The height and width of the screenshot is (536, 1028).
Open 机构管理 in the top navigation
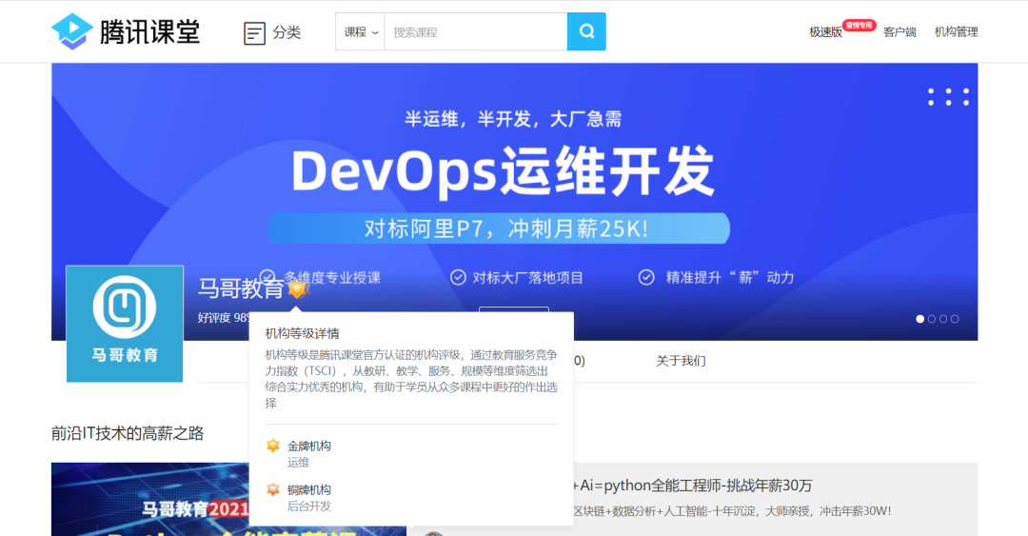pos(956,32)
